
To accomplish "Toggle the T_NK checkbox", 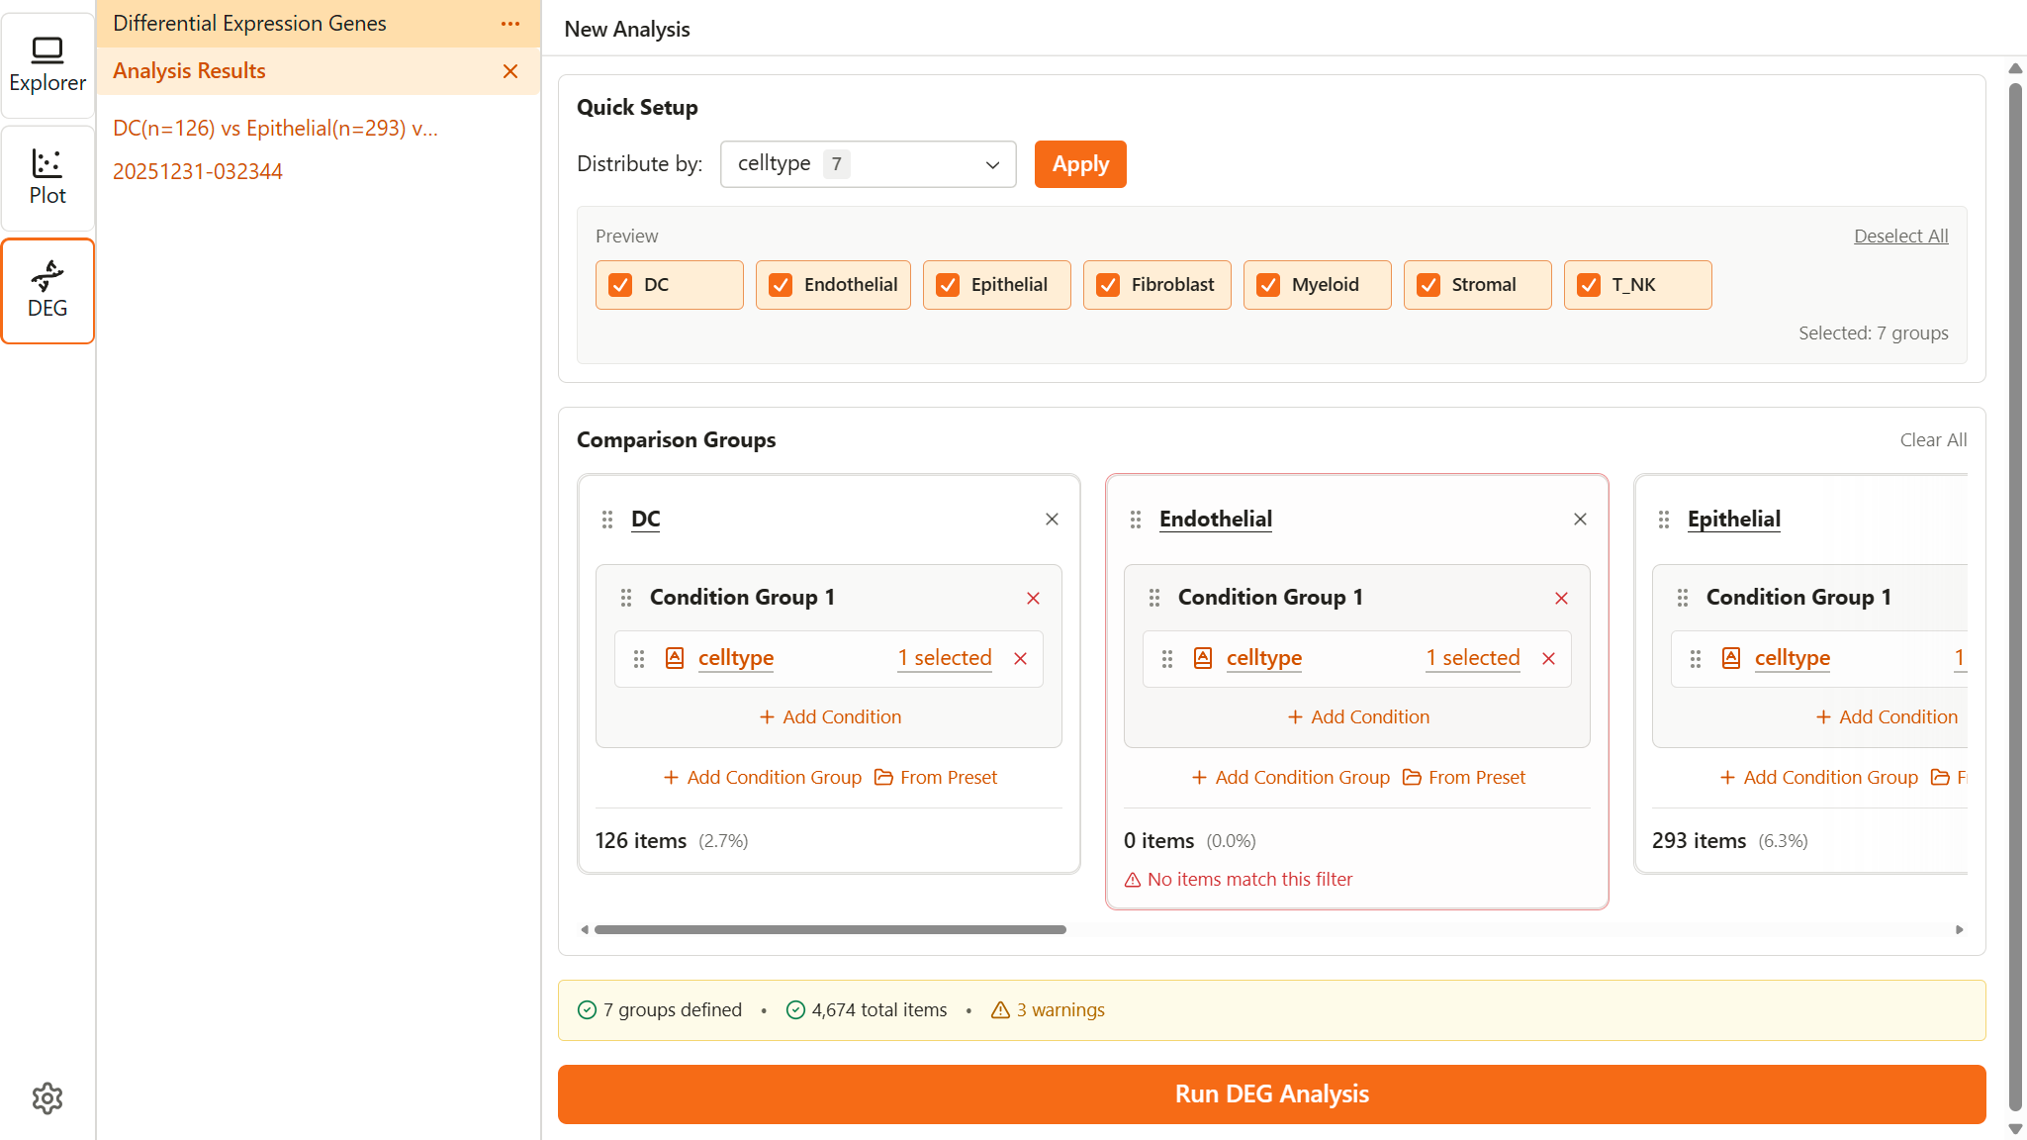I will point(1589,285).
